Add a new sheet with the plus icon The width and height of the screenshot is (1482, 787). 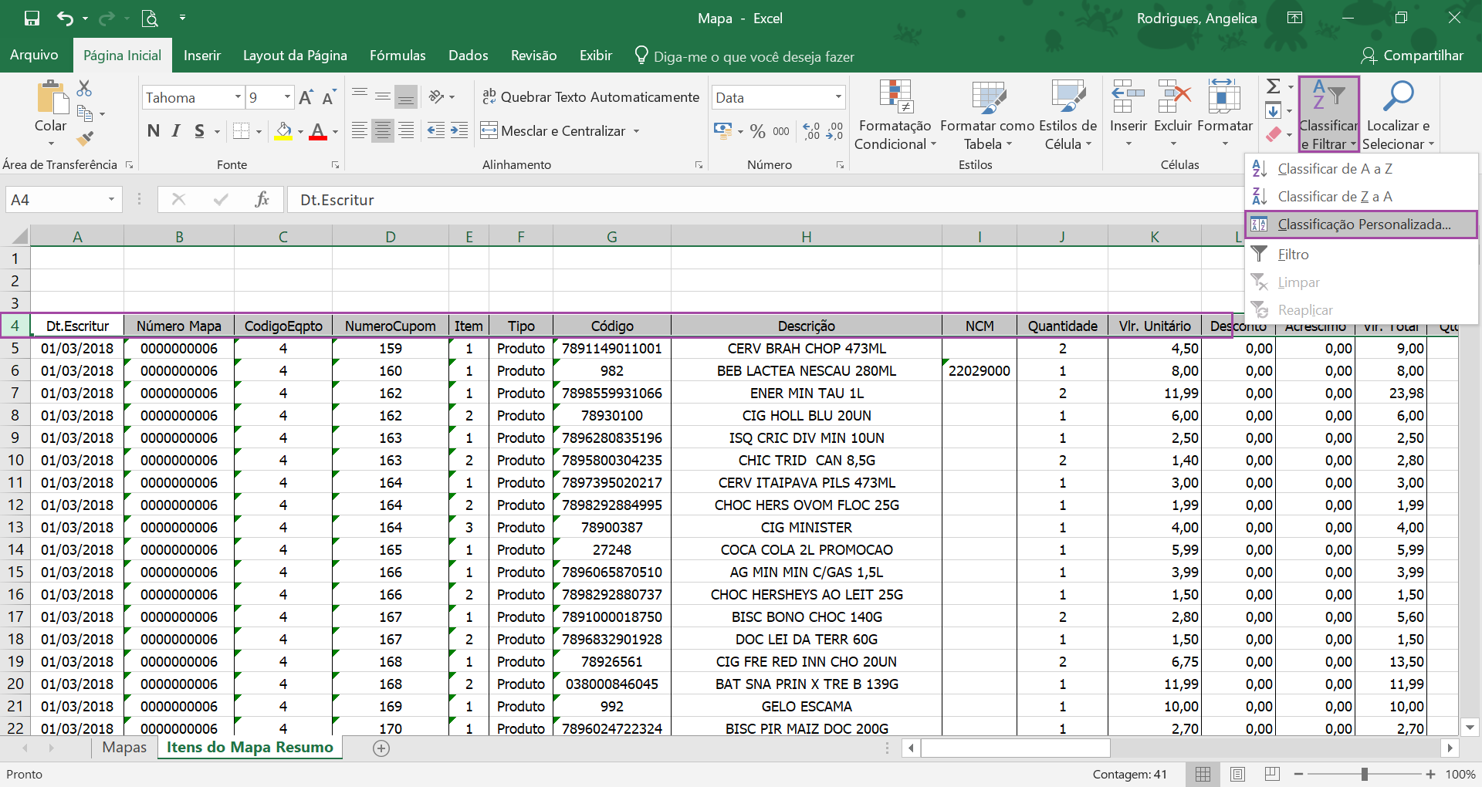click(x=381, y=748)
